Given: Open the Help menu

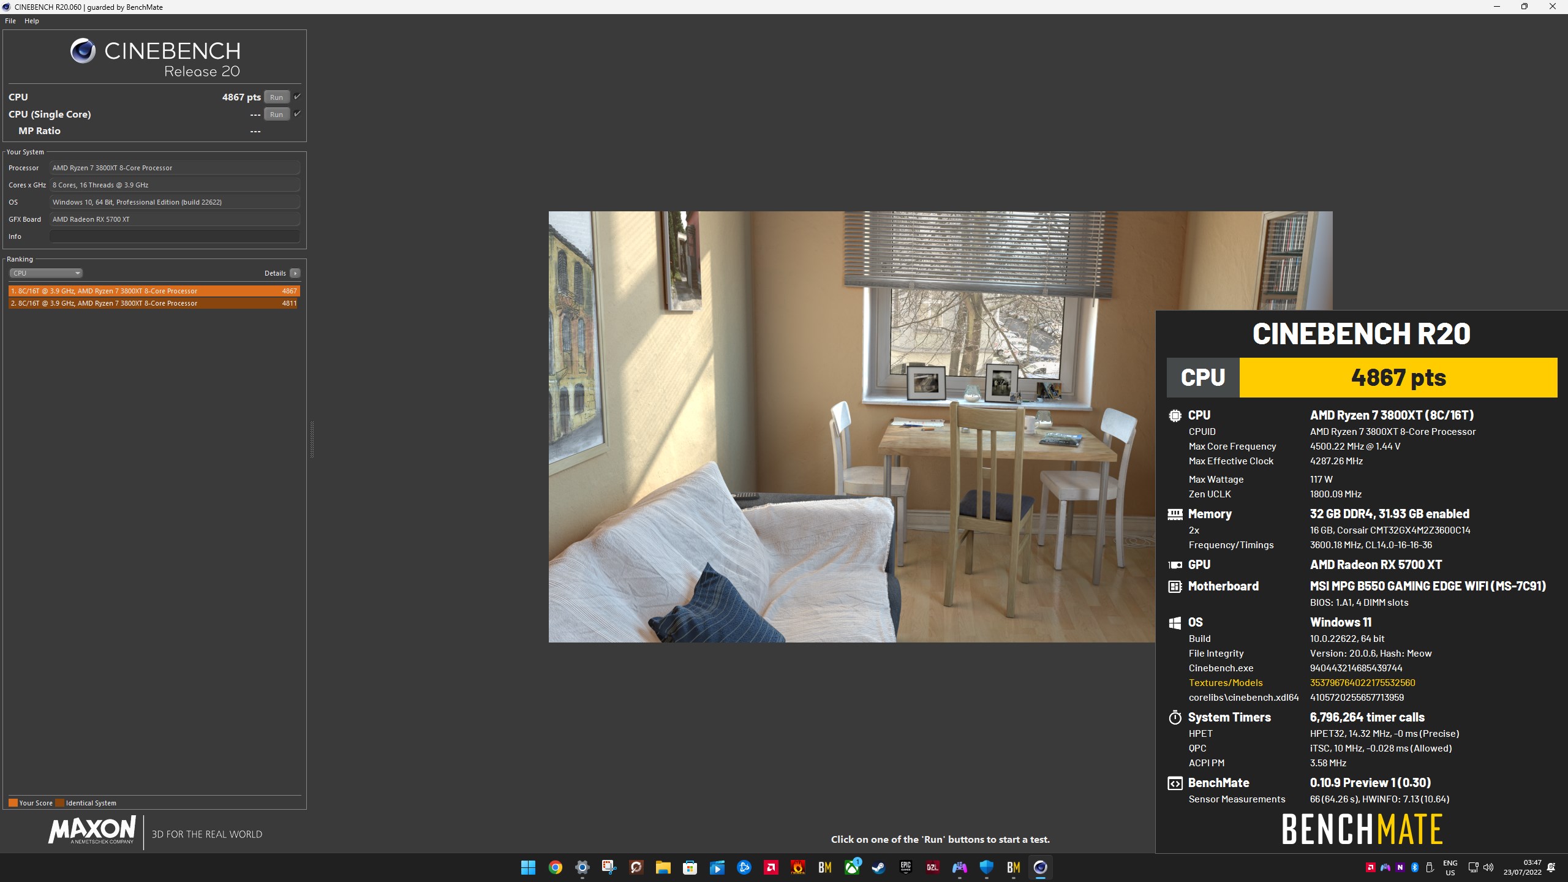Looking at the screenshot, I should pyautogui.click(x=32, y=21).
